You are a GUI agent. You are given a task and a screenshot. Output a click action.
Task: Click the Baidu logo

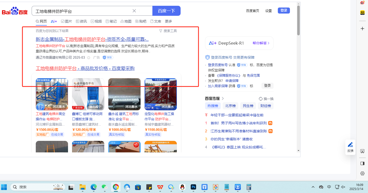[15, 11]
